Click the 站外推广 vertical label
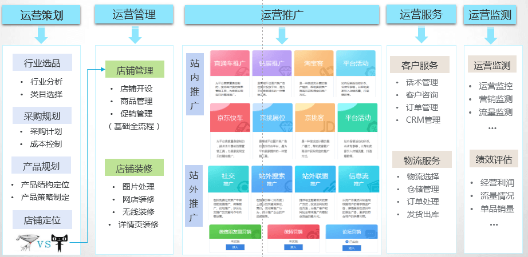 (194, 195)
